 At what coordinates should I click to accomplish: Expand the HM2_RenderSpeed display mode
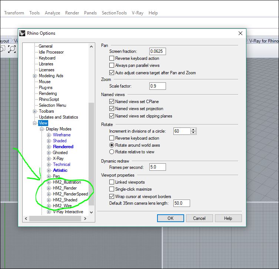(49, 194)
